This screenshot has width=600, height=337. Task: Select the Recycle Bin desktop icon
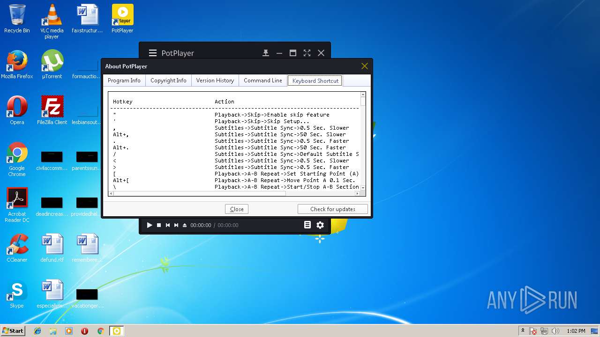coord(17,19)
